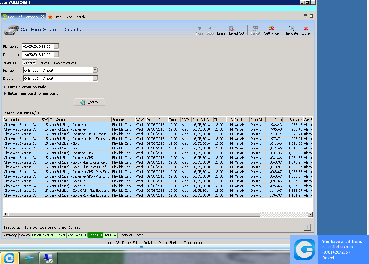Click the Pick up at date field
Image resolution: width=369 pixels, height=264 pixels.
[x=38, y=46]
